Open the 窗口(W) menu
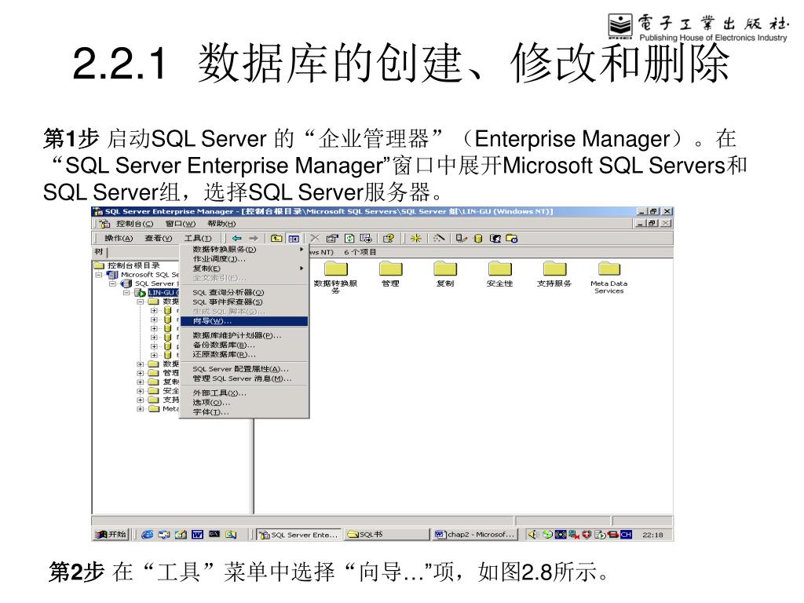The image size is (804, 603). tap(181, 224)
